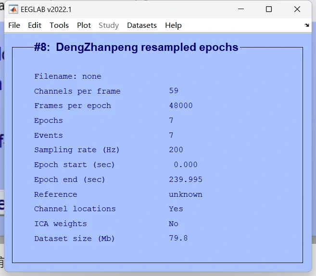The image size is (316, 276).
Task: Open the File menu
Action: pyautogui.click(x=14, y=25)
